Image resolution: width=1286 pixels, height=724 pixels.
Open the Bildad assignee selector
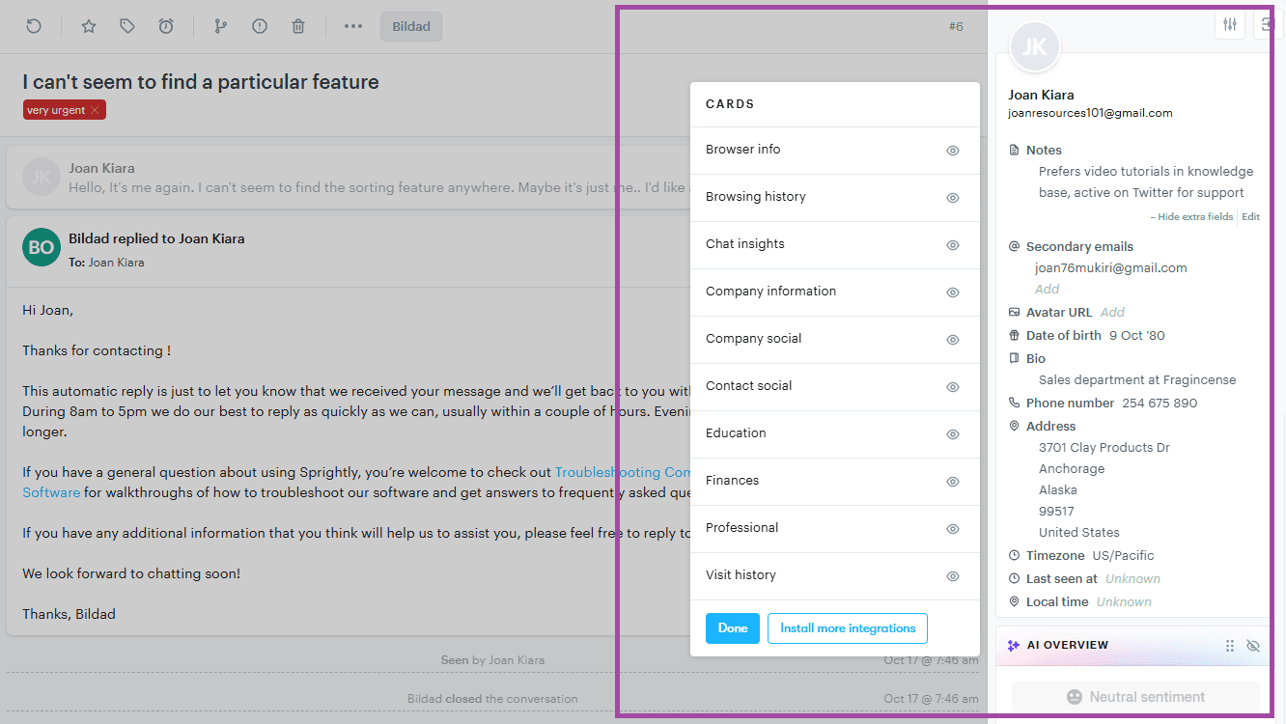(410, 26)
